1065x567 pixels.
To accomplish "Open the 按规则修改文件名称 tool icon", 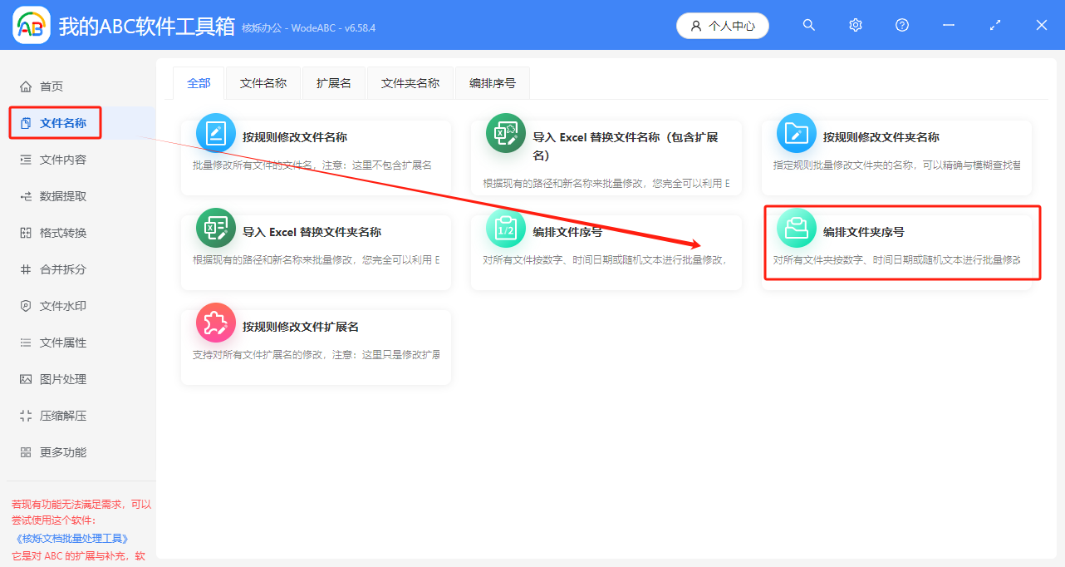I will 216,134.
